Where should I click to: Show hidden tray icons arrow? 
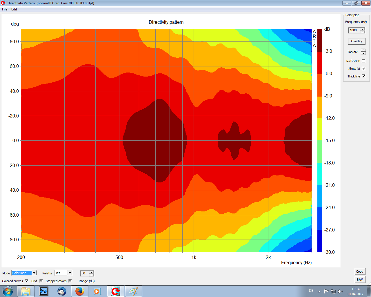click(x=319, y=291)
